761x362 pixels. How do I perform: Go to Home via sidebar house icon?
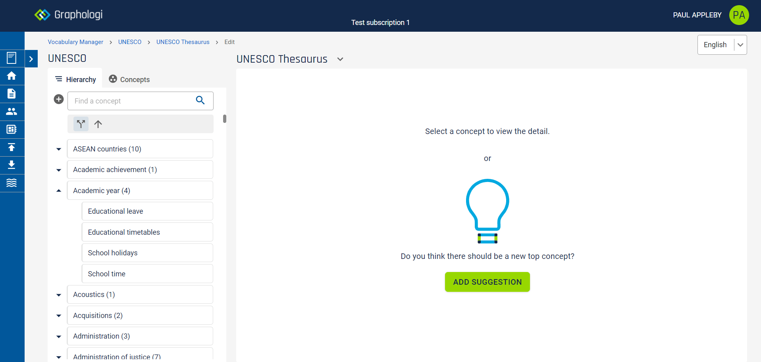point(12,76)
